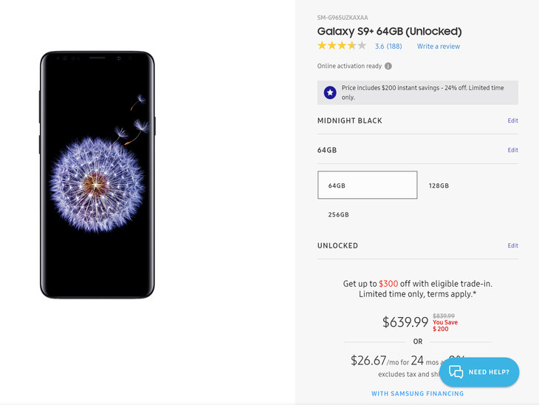
Task: Click the Galaxy S9+ phone product image
Action: click(97, 175)
